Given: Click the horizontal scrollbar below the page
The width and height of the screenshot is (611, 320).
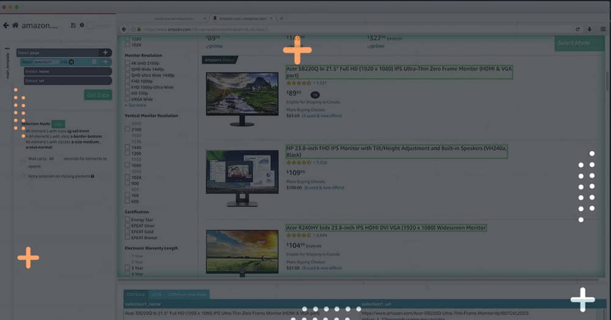Looking at the screenshot, I should pyautogui.click(x=359, y=280).
